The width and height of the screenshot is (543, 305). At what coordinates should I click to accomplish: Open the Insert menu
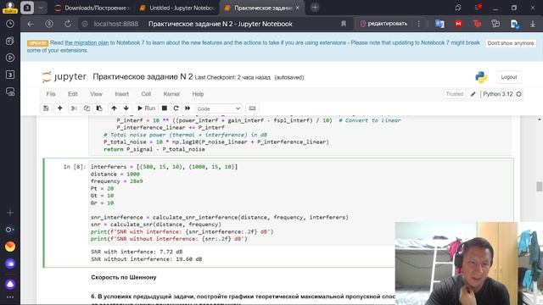tap(121, 94)
